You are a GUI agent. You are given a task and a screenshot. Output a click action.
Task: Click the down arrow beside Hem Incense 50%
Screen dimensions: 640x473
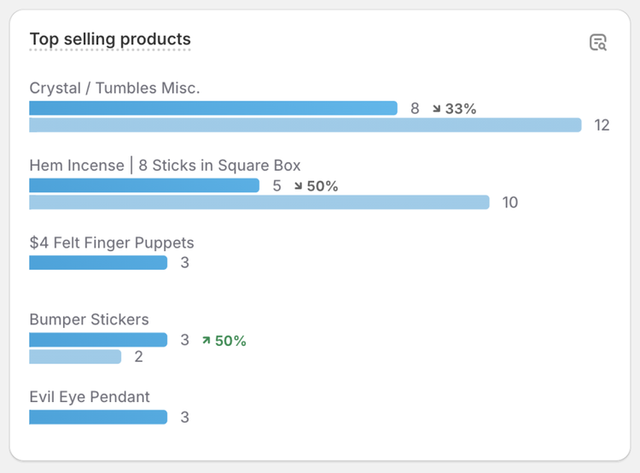[x=299, y=186]
